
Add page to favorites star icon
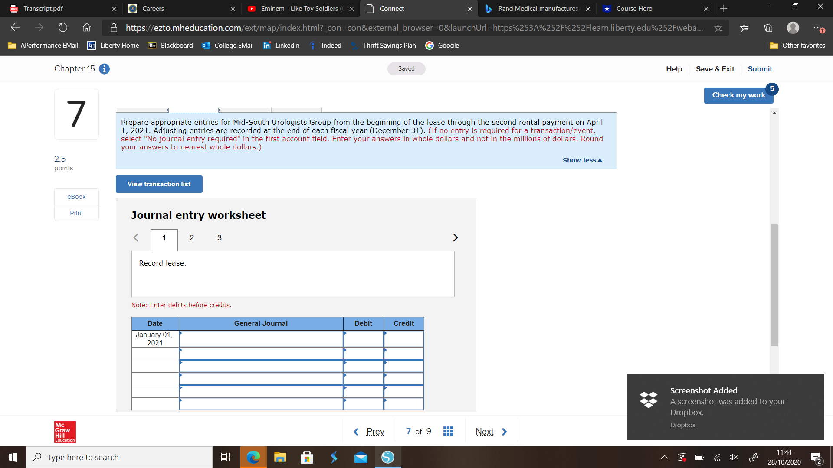(718, 28)
